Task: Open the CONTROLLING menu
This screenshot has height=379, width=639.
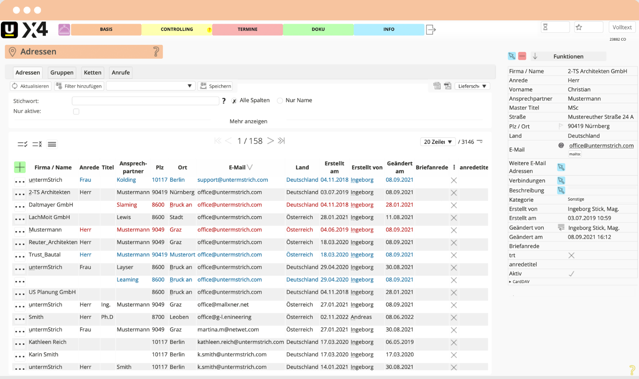Action: point(177,29)
